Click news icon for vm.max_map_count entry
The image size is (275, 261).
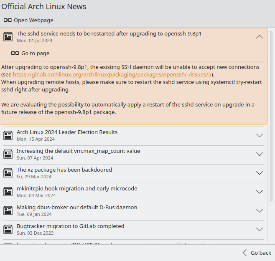(8, 154)
